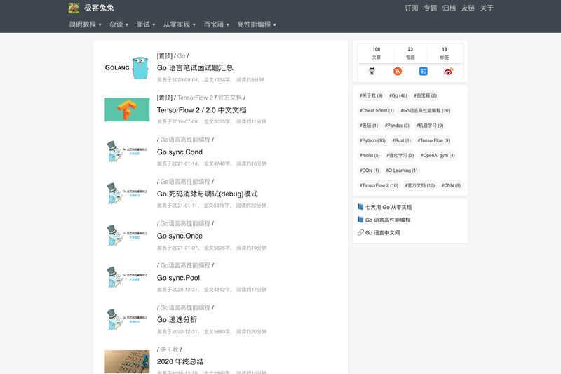Select tag #百宝箱 (2)
The height and width of the screenshot is (374, 561).
[426, 95]
